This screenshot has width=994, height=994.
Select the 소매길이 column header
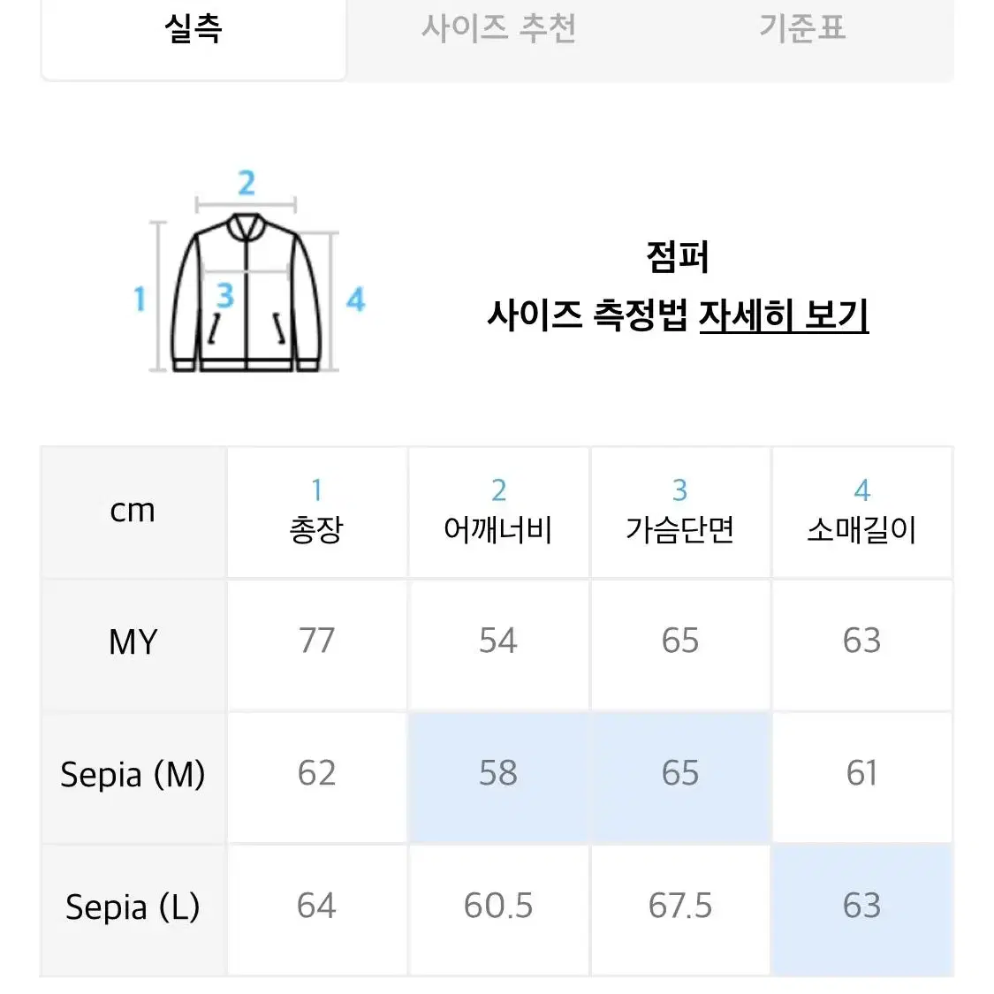pos(862,512)
